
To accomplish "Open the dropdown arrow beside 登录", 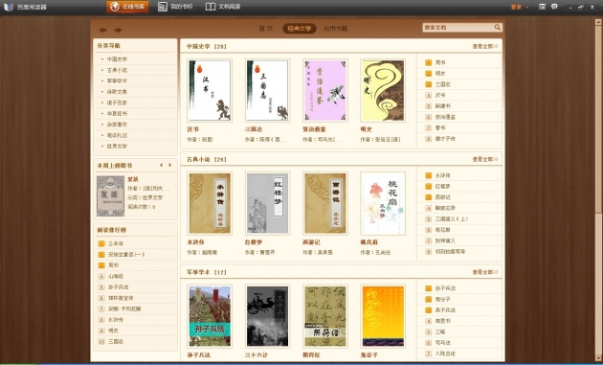I will pos(526,7).
